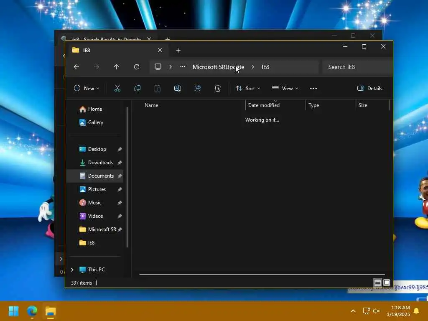Sort by Type column header
The width and height of the screenshot is (428, 321).
(331, 105)
